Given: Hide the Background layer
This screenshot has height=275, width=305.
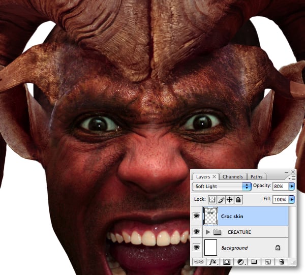Looking at the screenshot, I should (196, 248).
